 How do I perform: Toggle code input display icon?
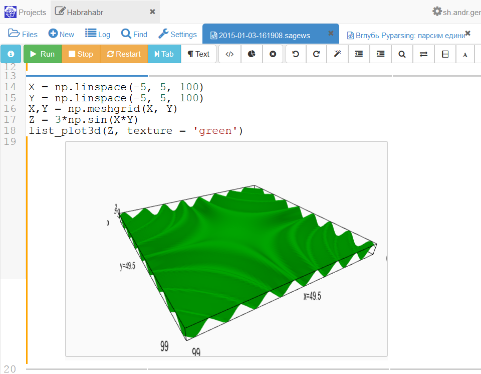(229, 54)
